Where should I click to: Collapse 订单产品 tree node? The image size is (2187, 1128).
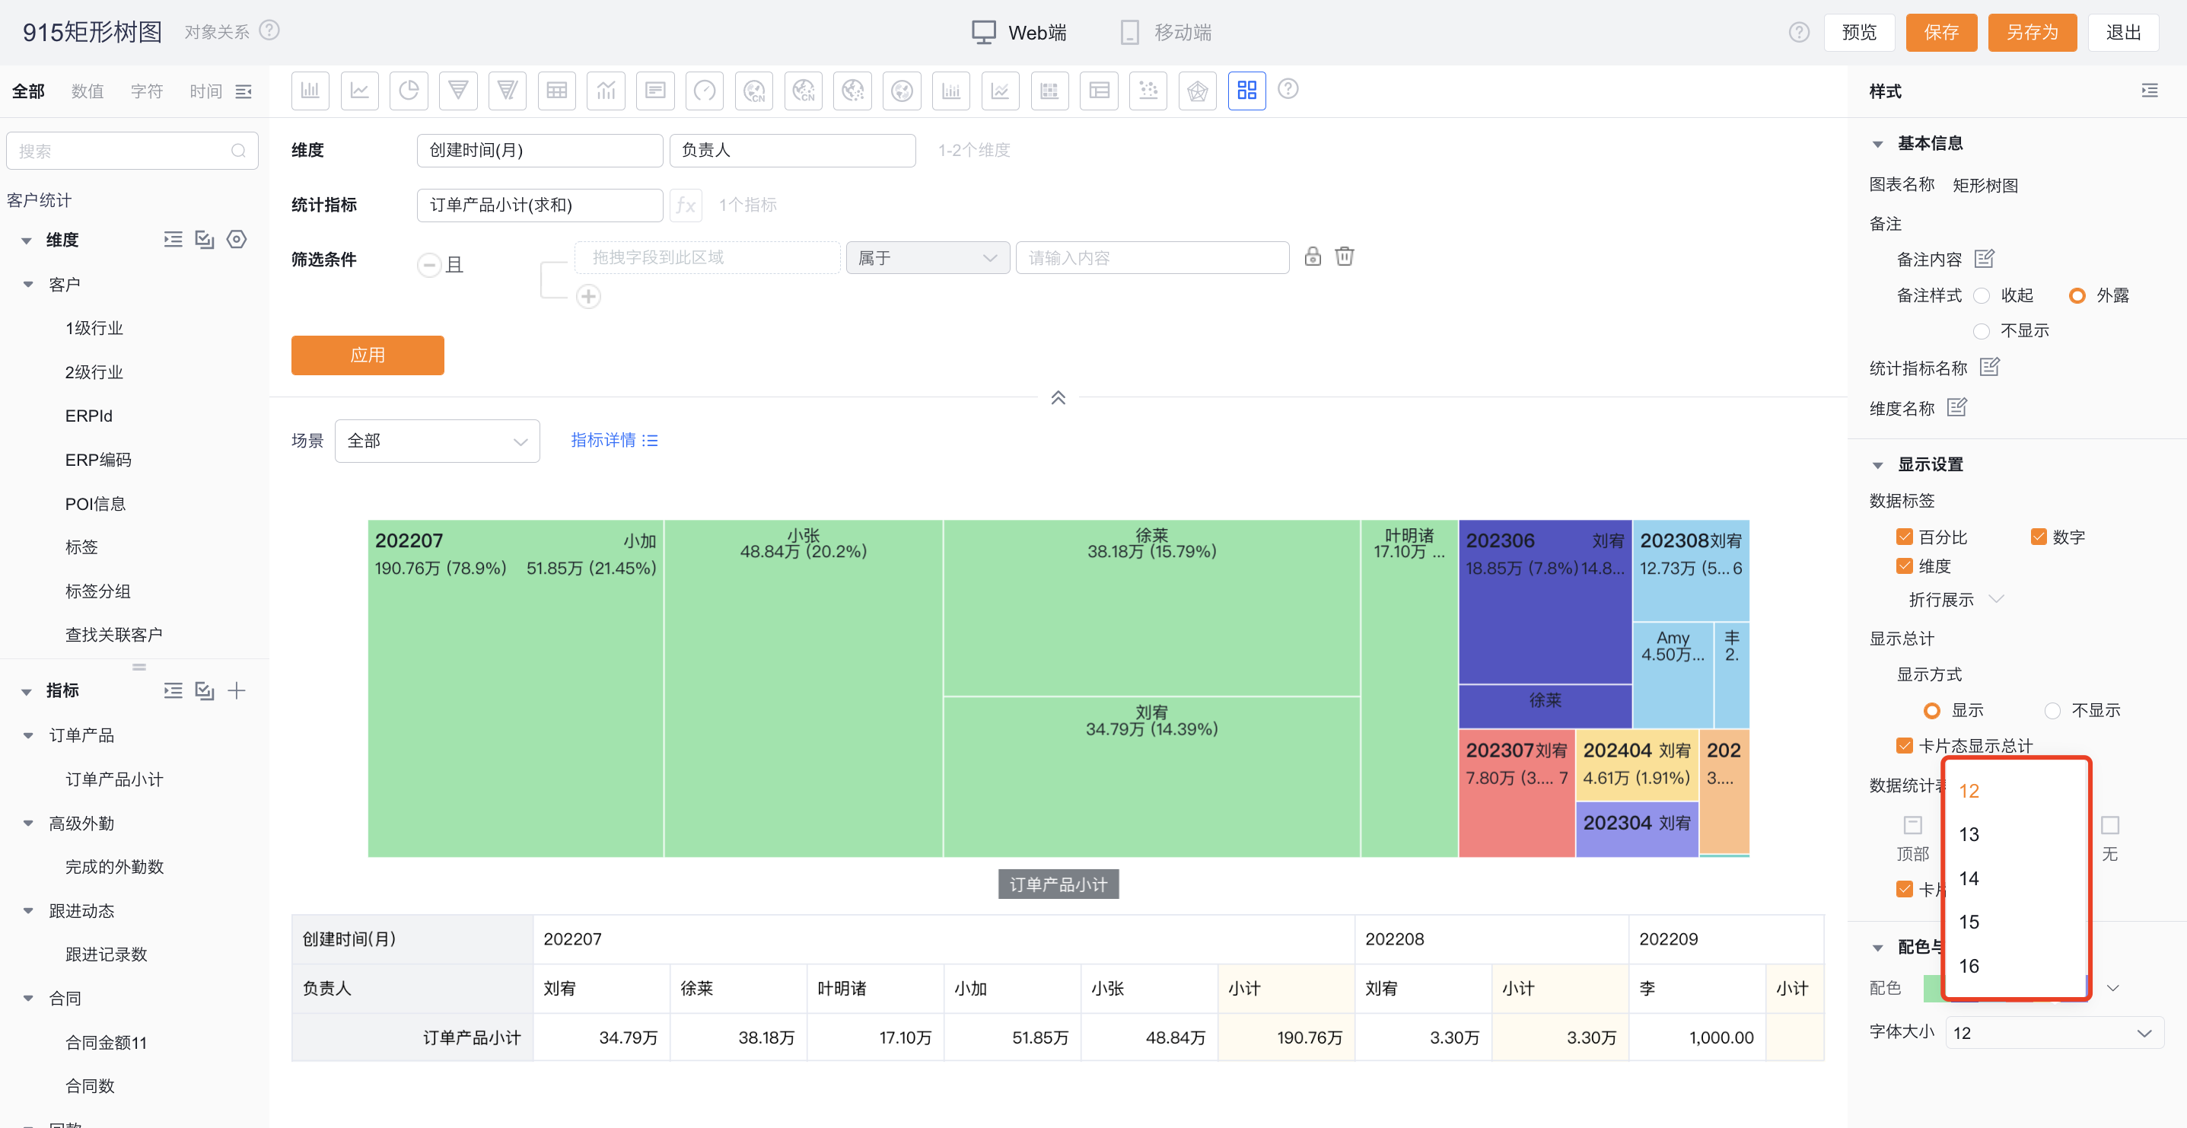[28, 735]
